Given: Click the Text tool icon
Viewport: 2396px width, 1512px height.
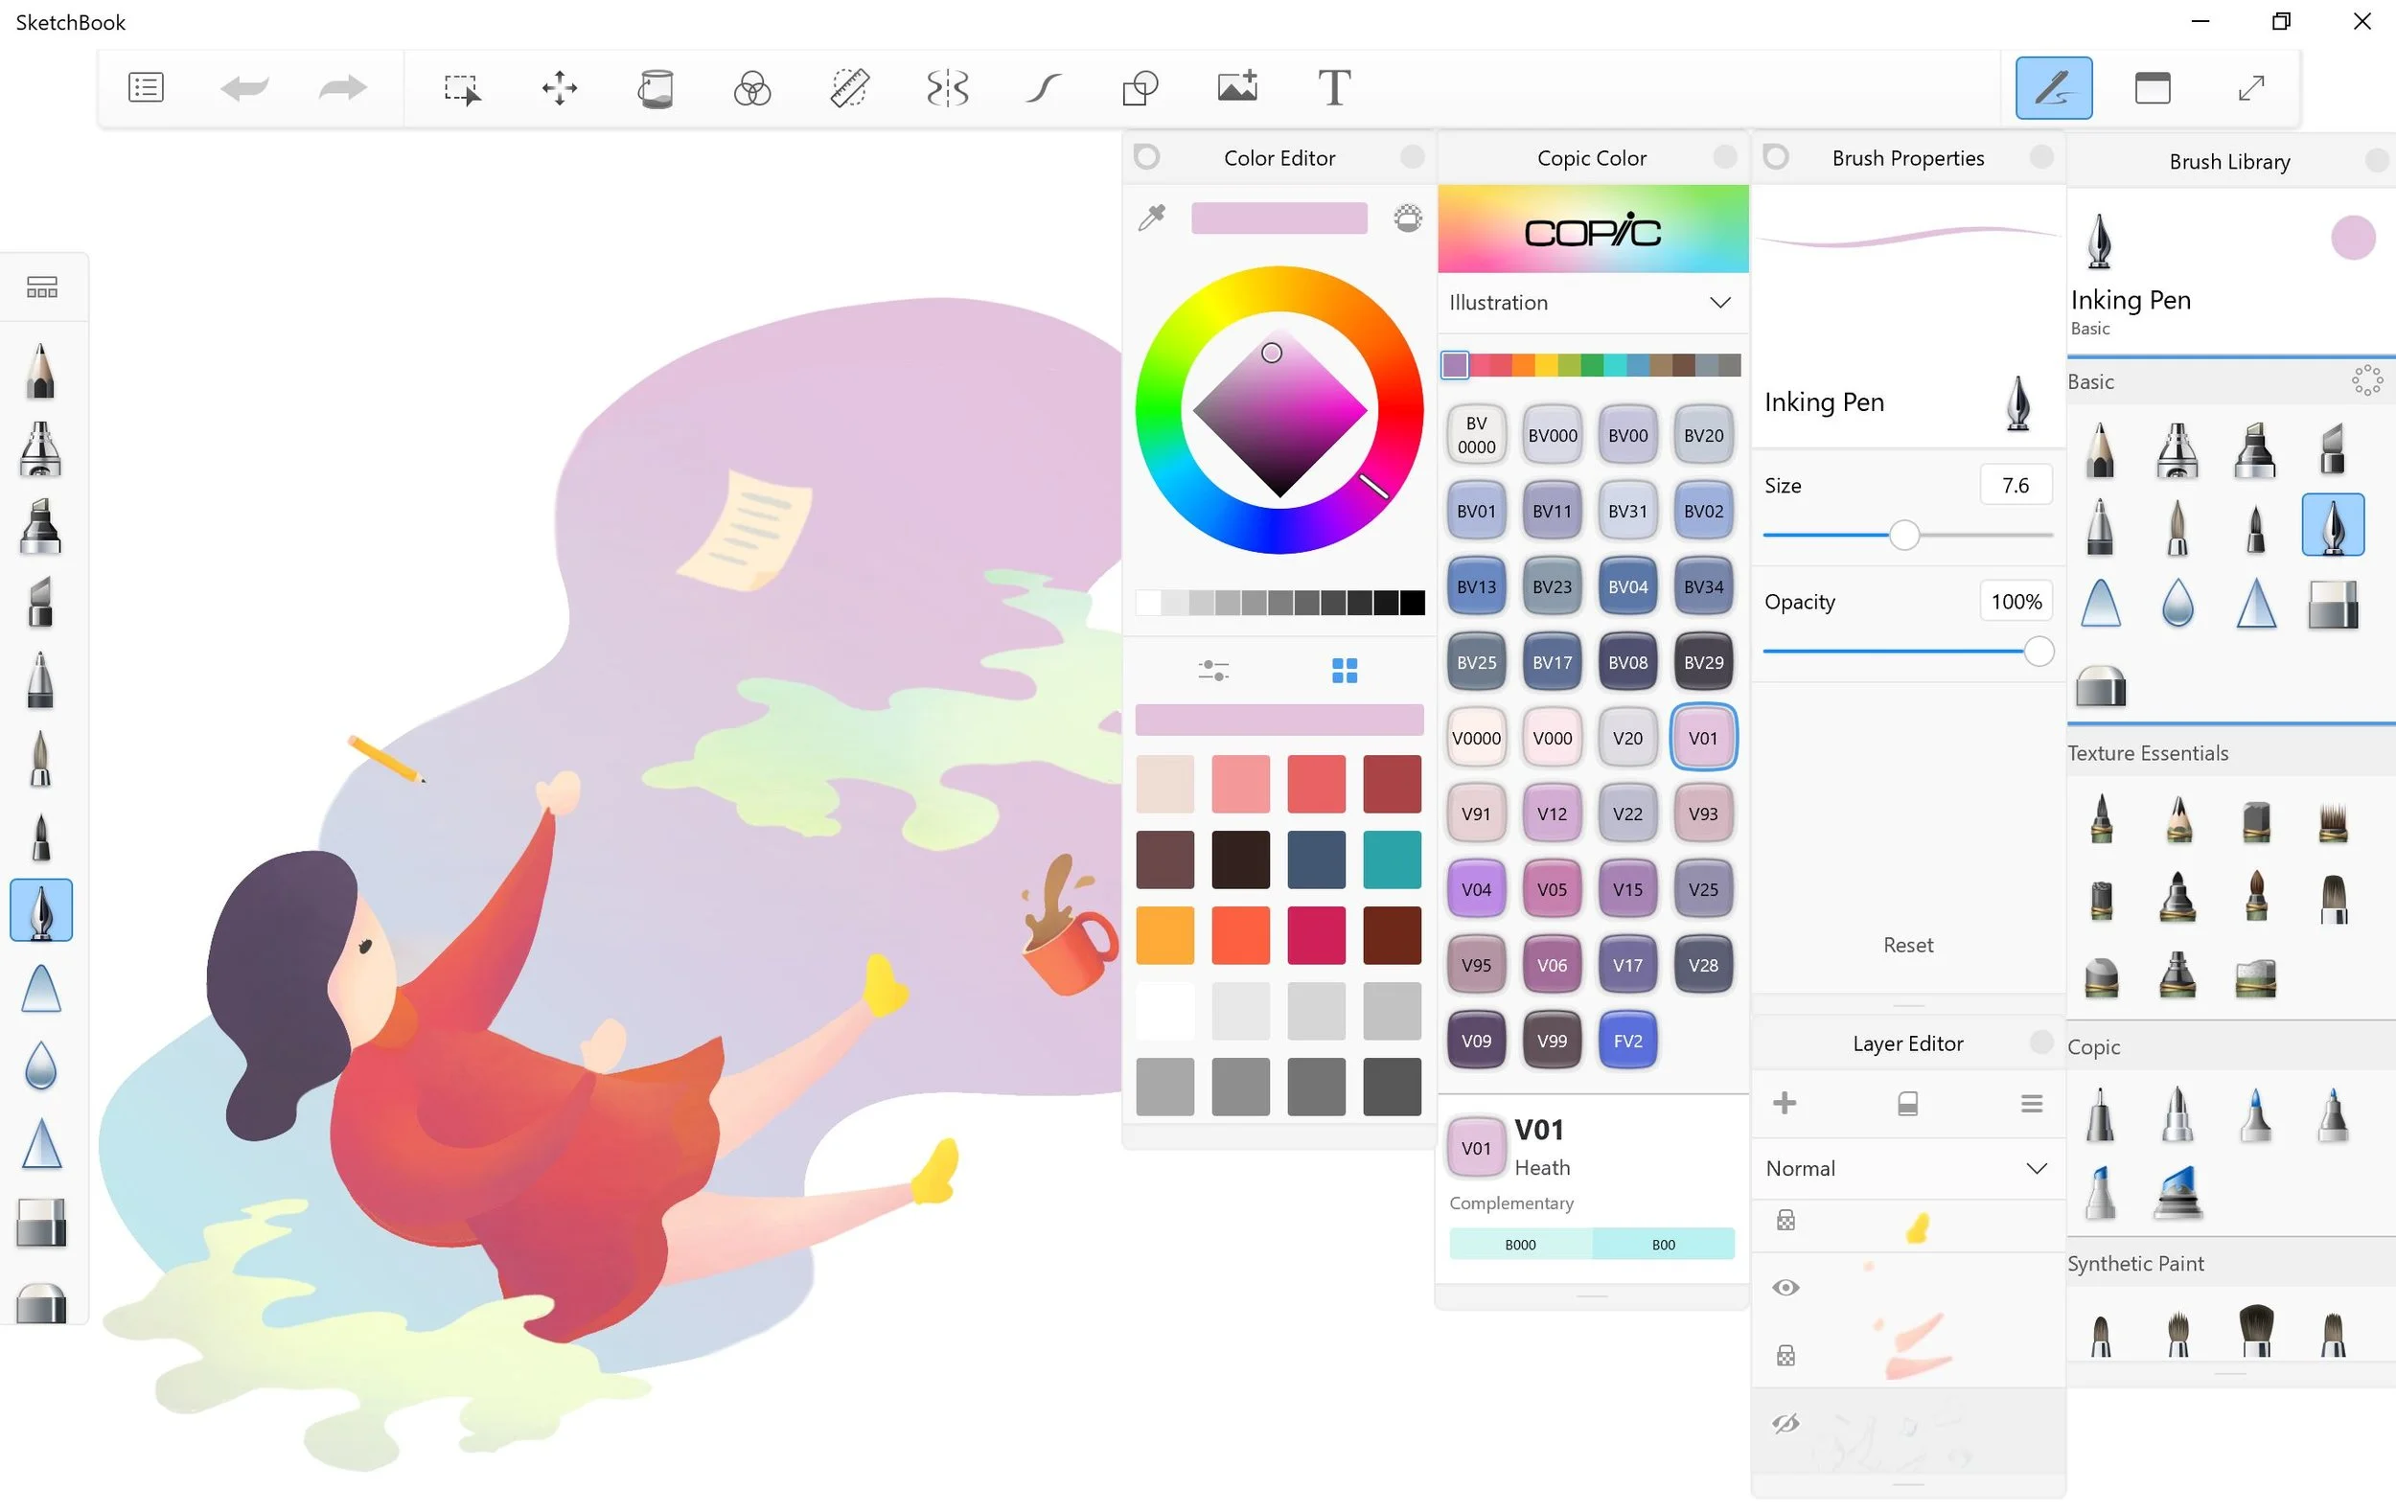Looking at the screenshot, I should coord(1333,88).
